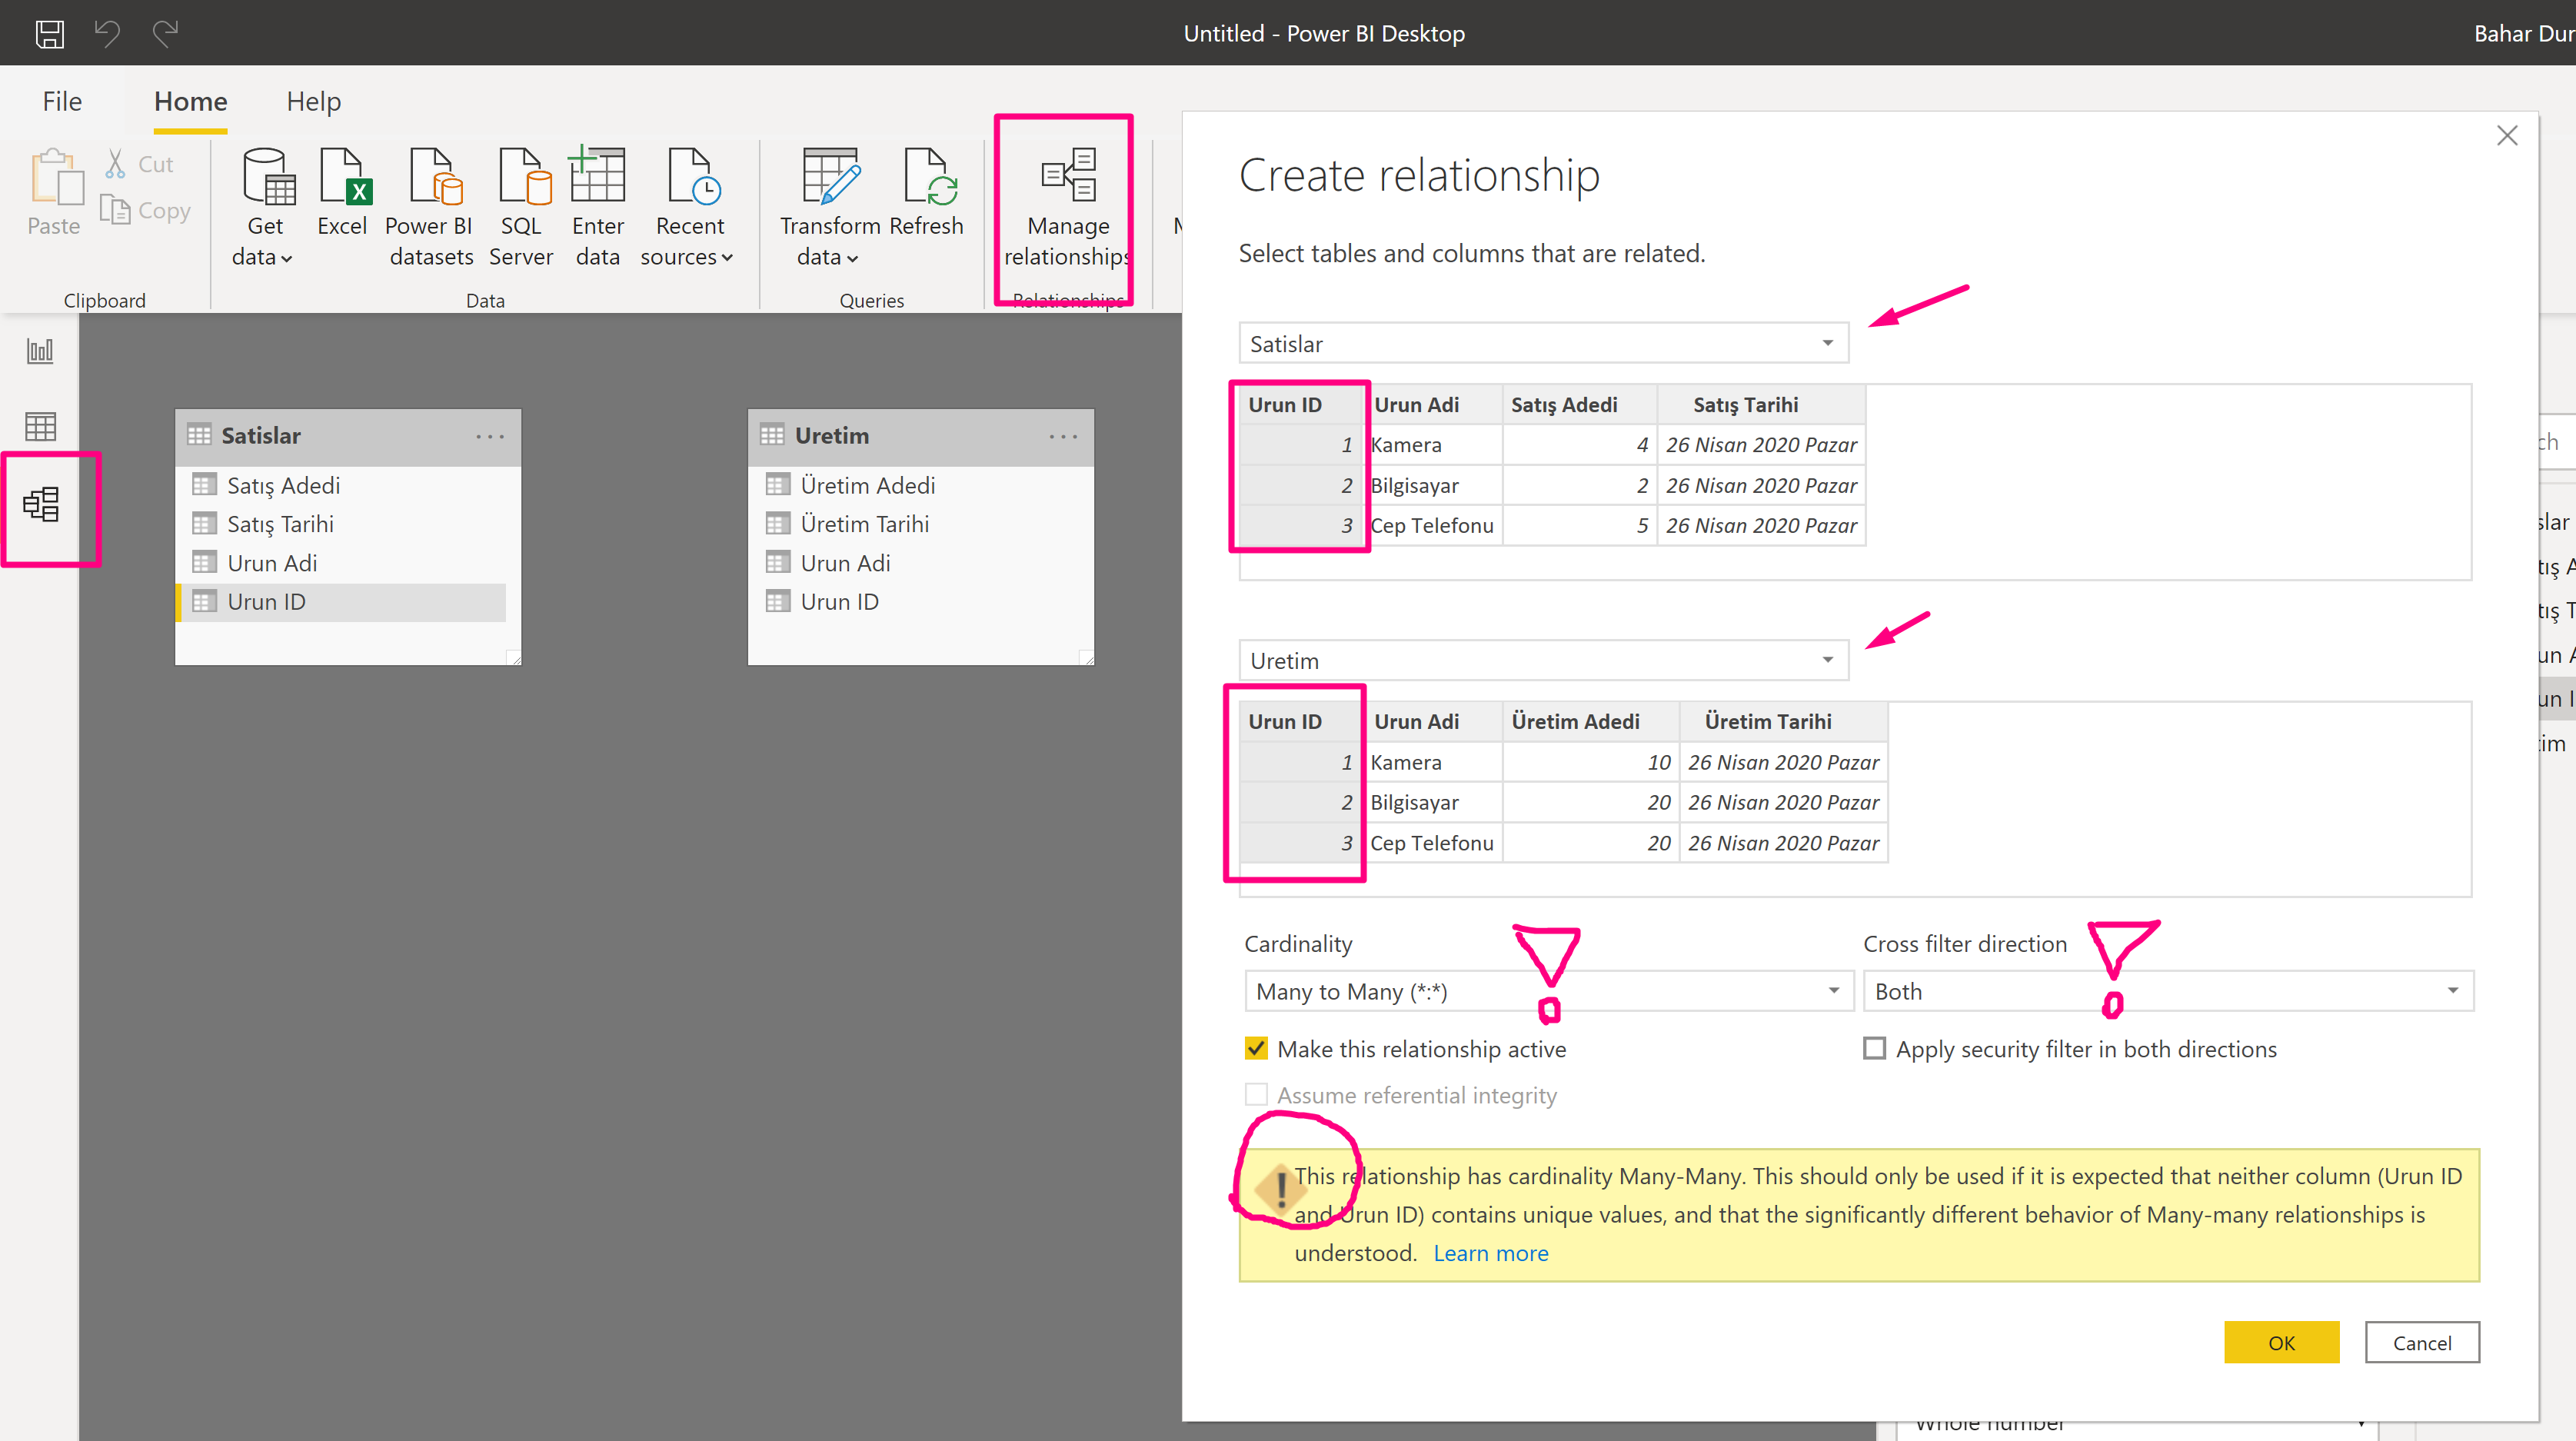Open Satislar table more options ellipsis
This screenshot has width=2576, height=1441.
click(489, 436)
